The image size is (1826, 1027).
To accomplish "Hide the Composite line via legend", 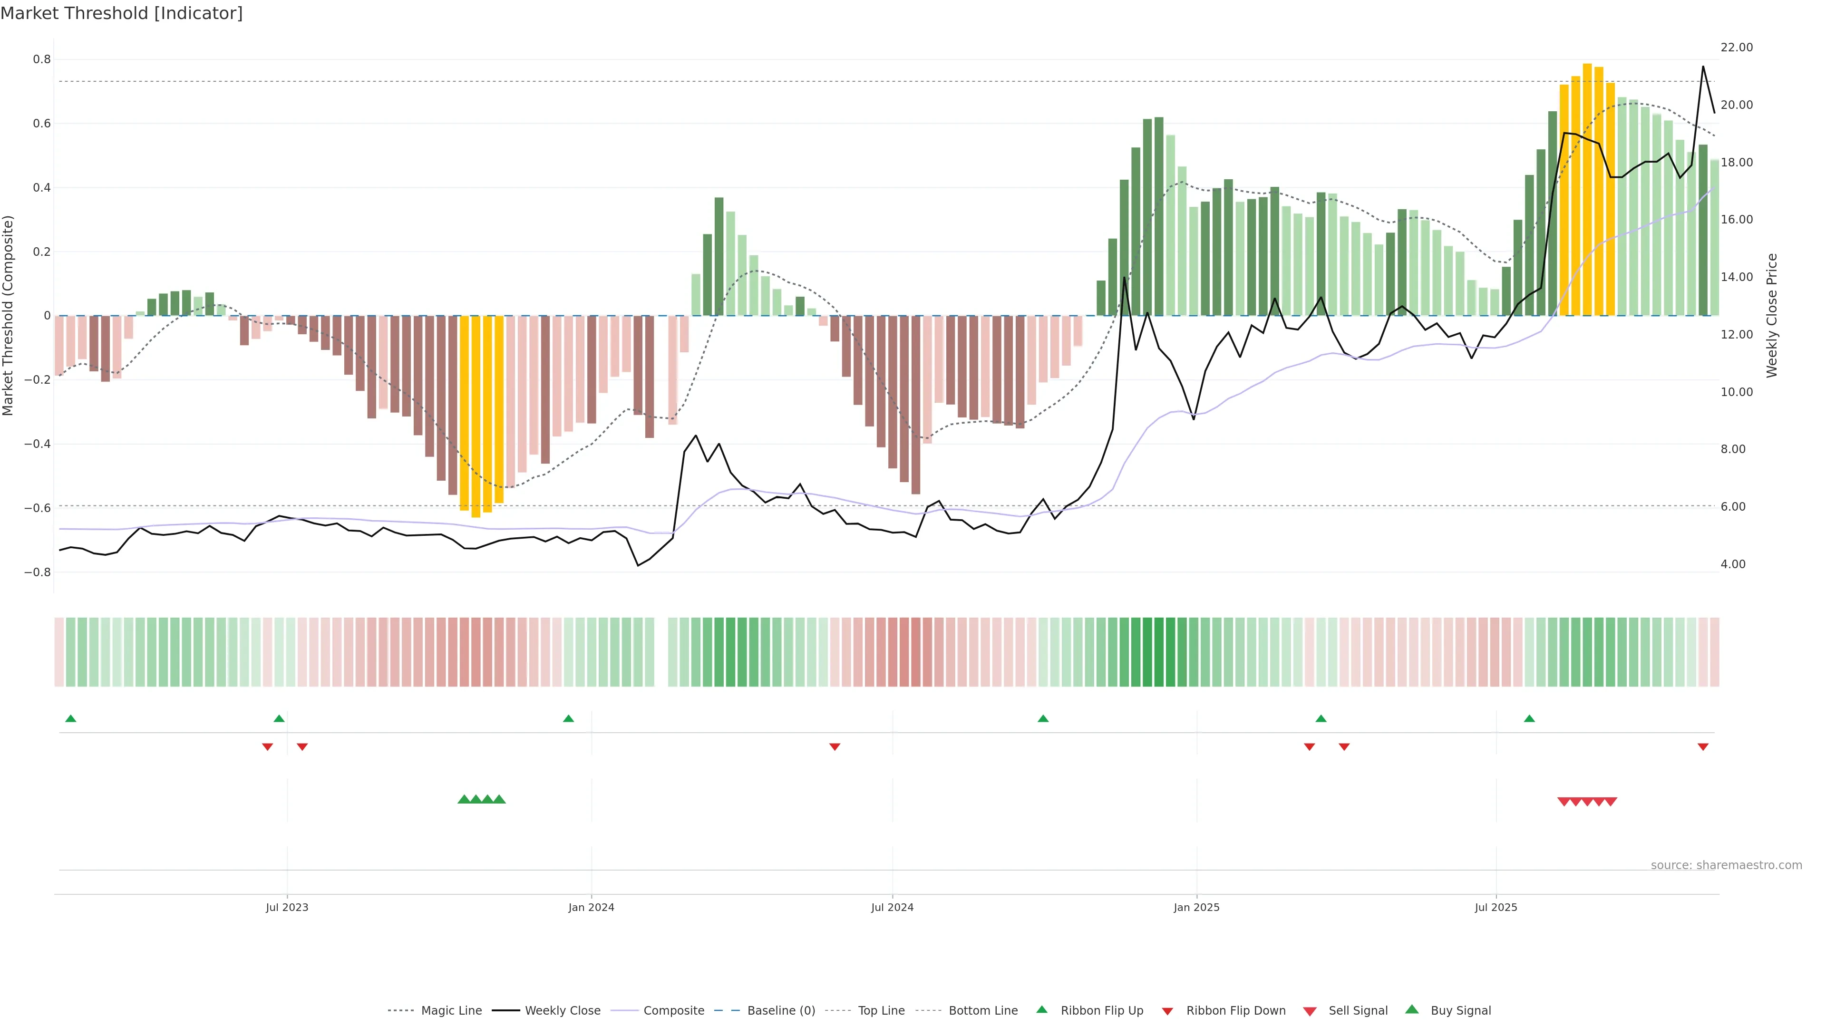I will (x=673, y=1010).
